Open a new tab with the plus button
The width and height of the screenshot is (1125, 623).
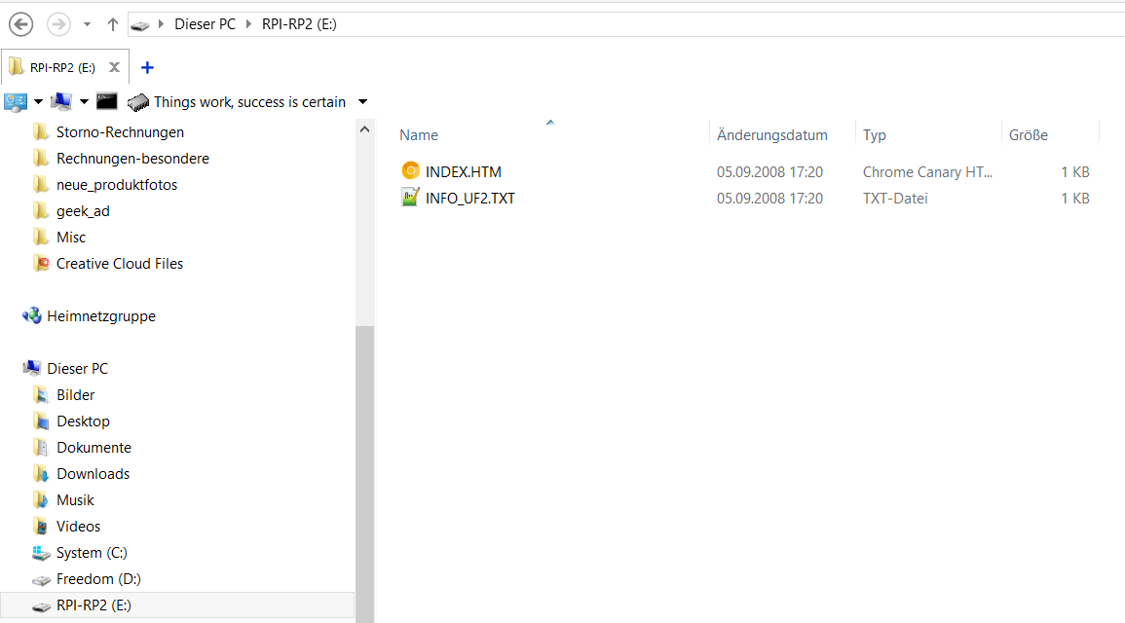[x=147, y=67]
